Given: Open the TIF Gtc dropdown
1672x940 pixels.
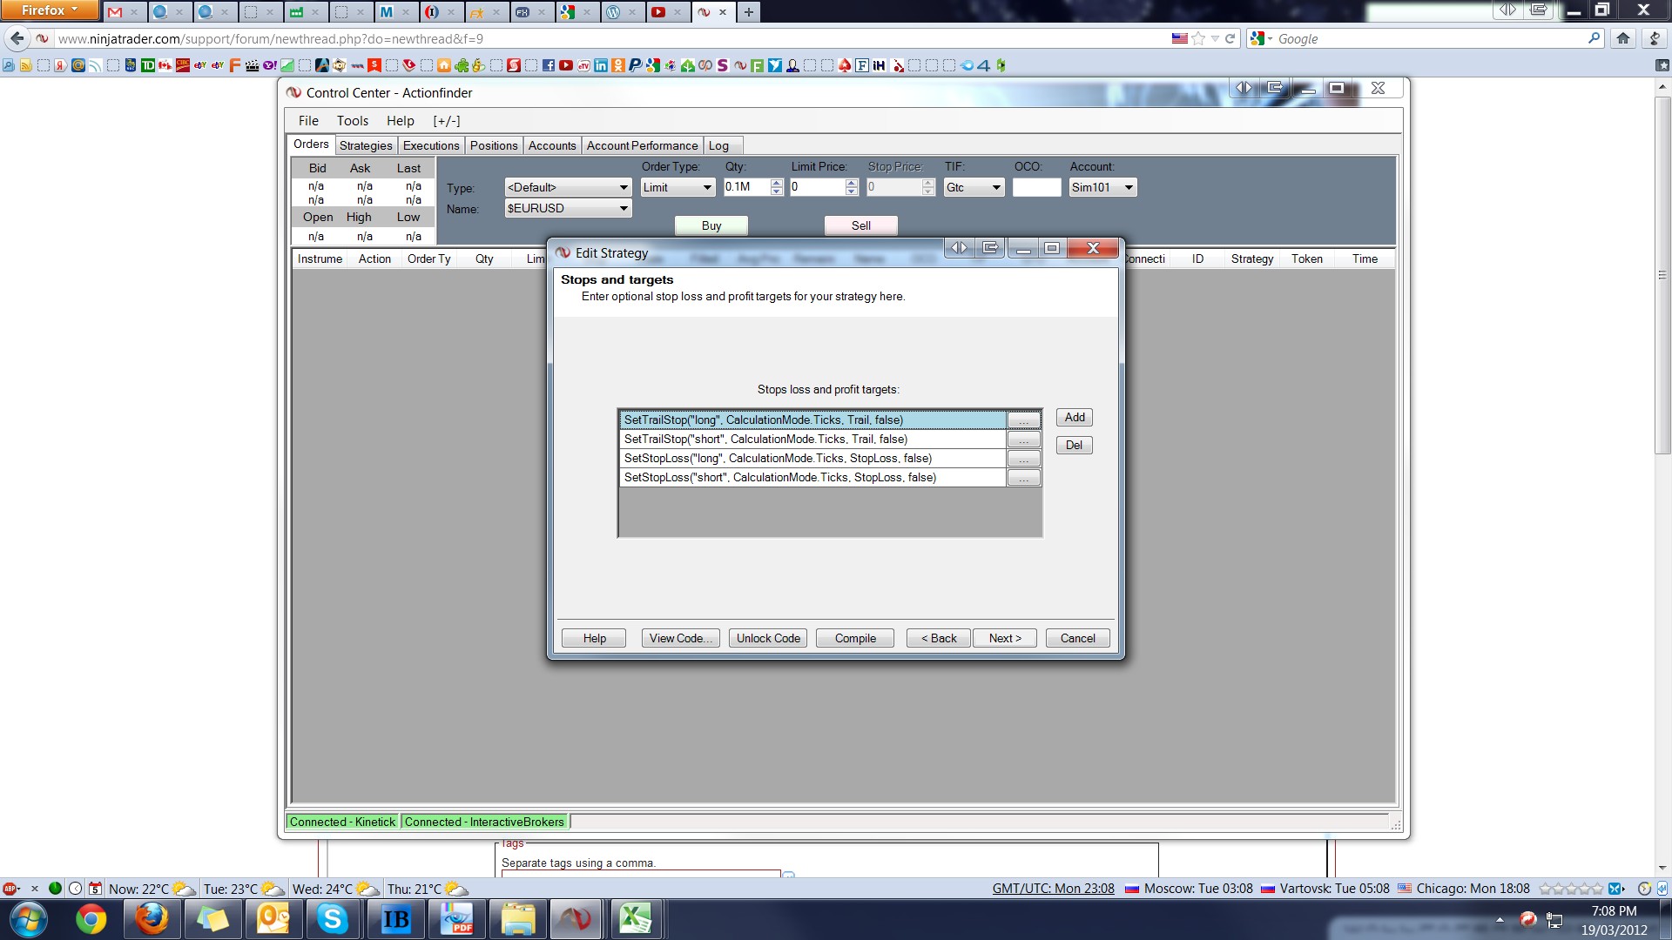Looking at the screenshot, I should coord(996,188).
